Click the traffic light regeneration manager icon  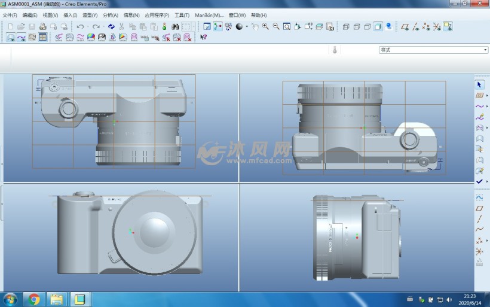point(164,26)
